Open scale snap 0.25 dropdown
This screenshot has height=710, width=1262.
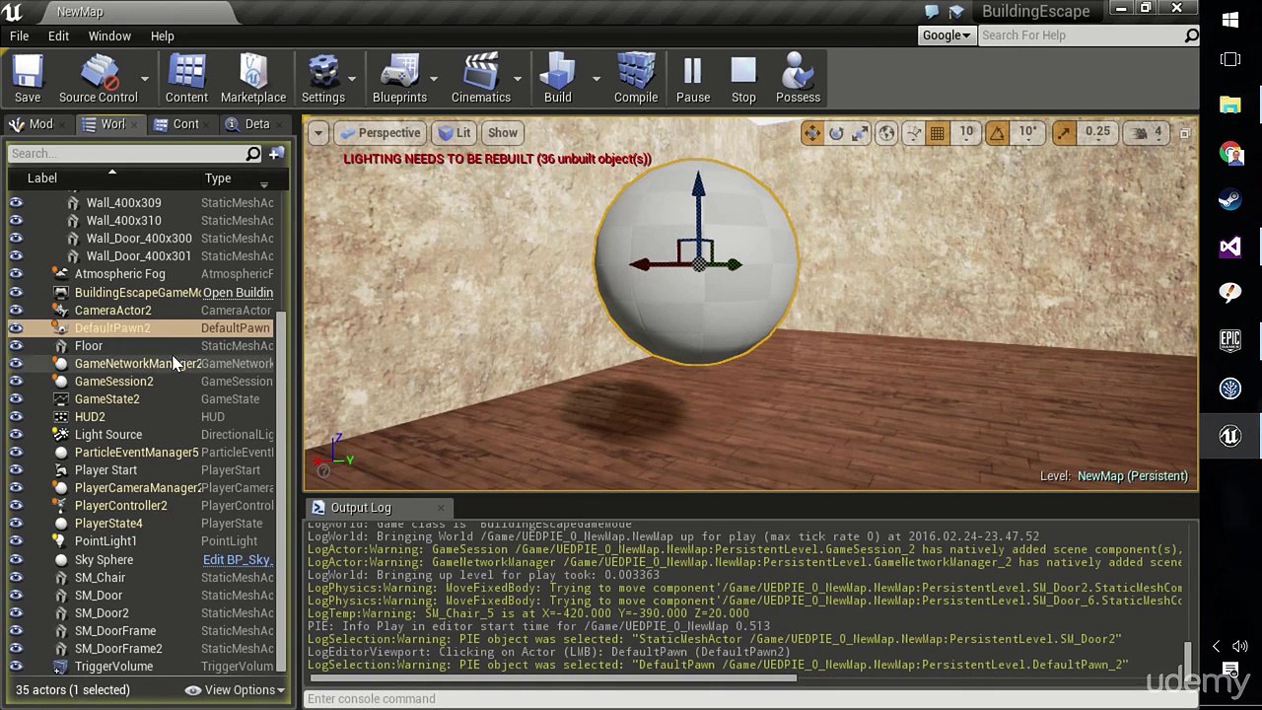[1097, 133]
